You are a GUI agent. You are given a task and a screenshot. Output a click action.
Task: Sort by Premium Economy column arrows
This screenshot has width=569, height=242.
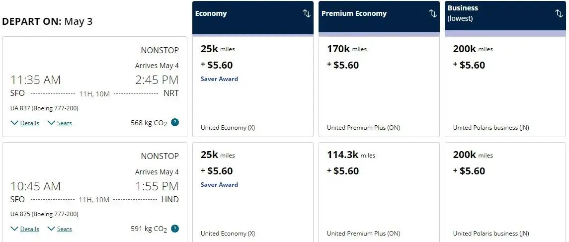point(432,14)
